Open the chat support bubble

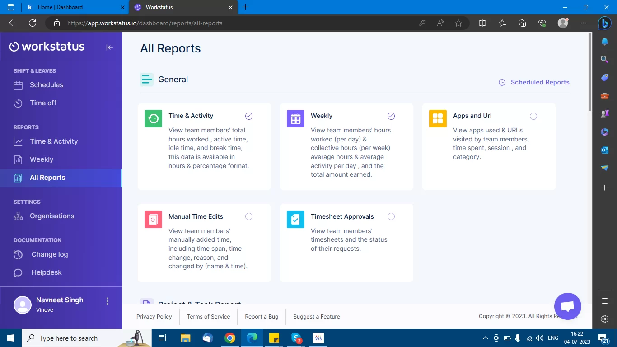(567, 306)
